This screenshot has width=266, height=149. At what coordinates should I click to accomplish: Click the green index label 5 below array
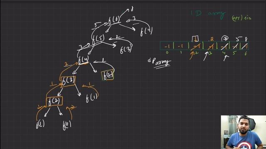(234, 53)
